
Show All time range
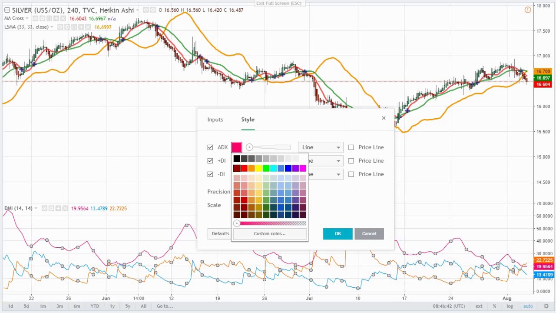click(x=143, y=306)
